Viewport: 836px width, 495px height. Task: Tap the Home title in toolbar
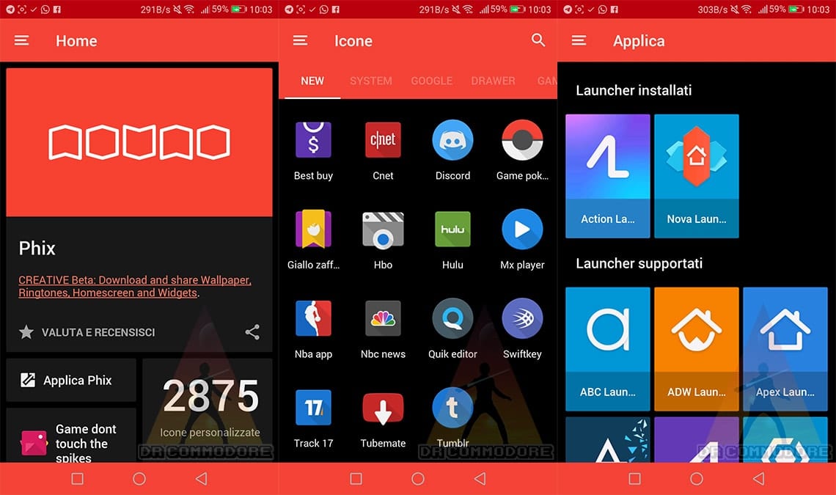pyautogui.click(x=76, y=40)
